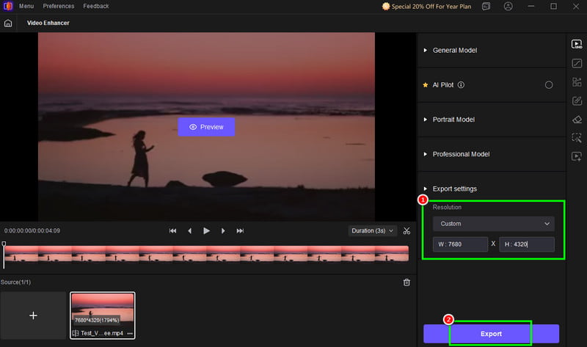
Task: Click the clip icon beside the Test_V...ee.mp4 name
Action: [76, 333]
